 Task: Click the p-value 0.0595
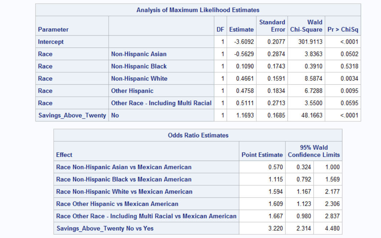point(349,103)
